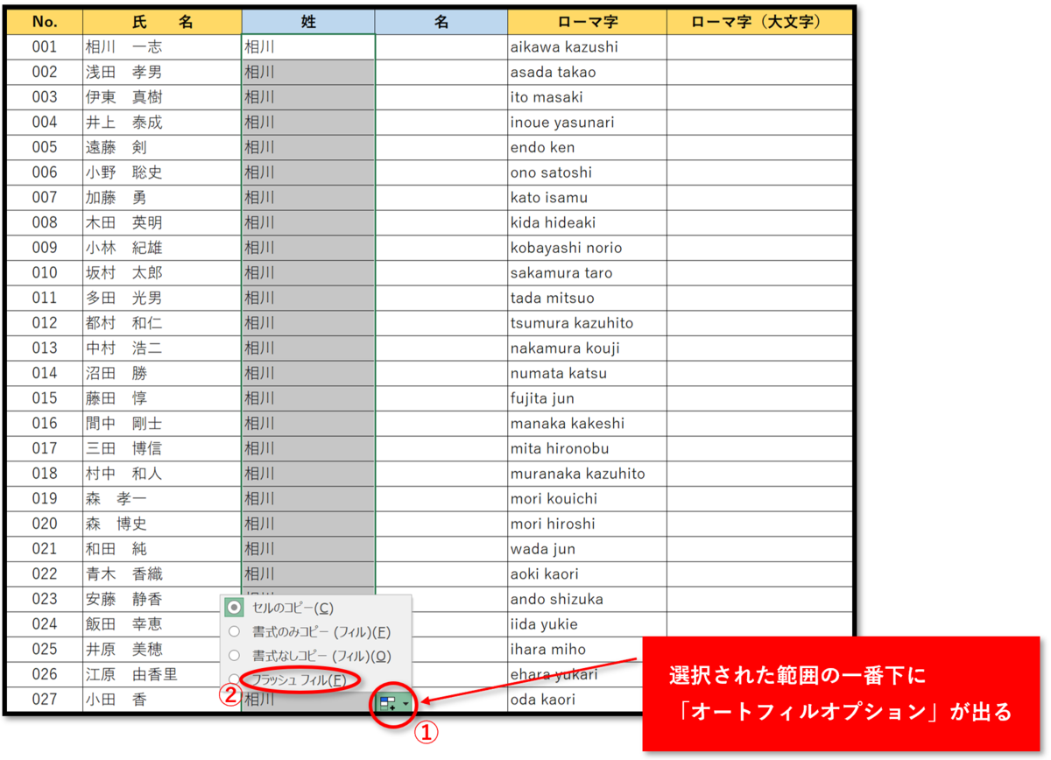The width and height of the screenshot is (1051, 760).
Task: Select the 相川 cell next to row 015
Action: (308, 398)
